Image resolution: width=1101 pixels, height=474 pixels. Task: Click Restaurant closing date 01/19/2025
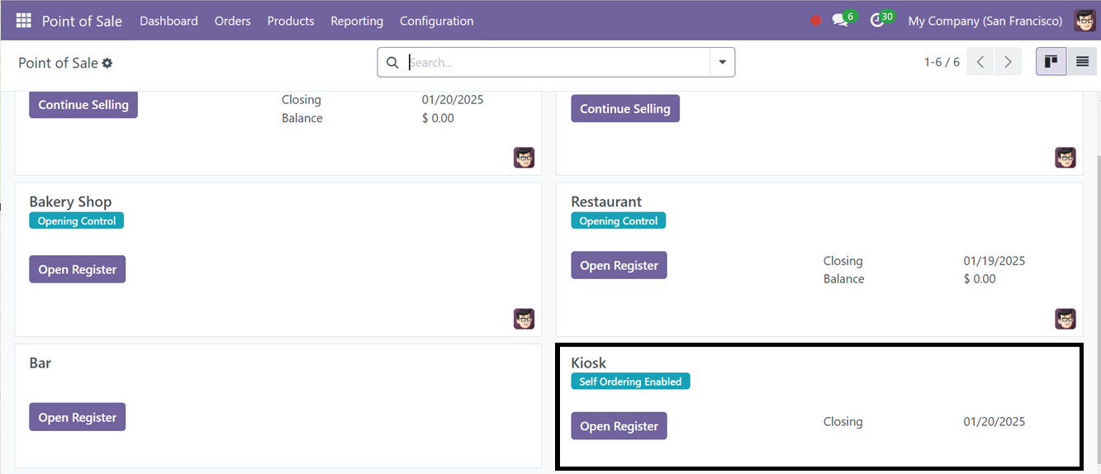click(994, 261)
